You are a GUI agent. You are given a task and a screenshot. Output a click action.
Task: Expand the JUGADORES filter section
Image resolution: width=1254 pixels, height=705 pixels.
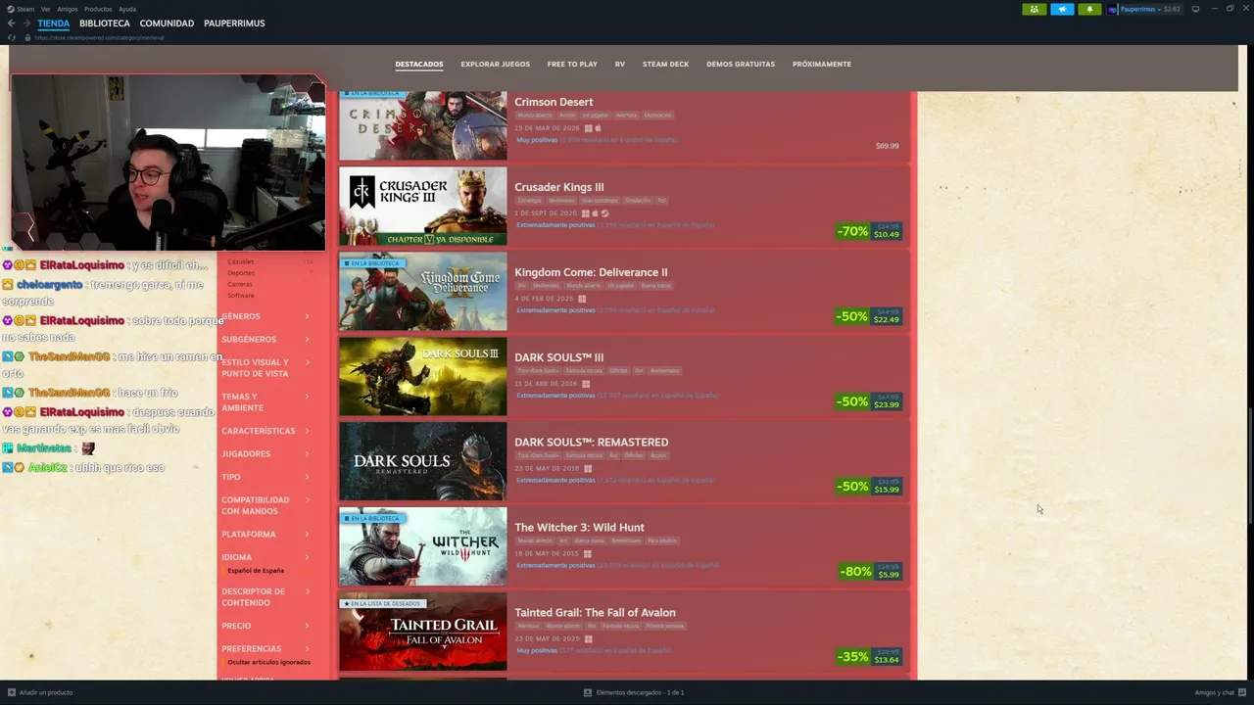265,453
